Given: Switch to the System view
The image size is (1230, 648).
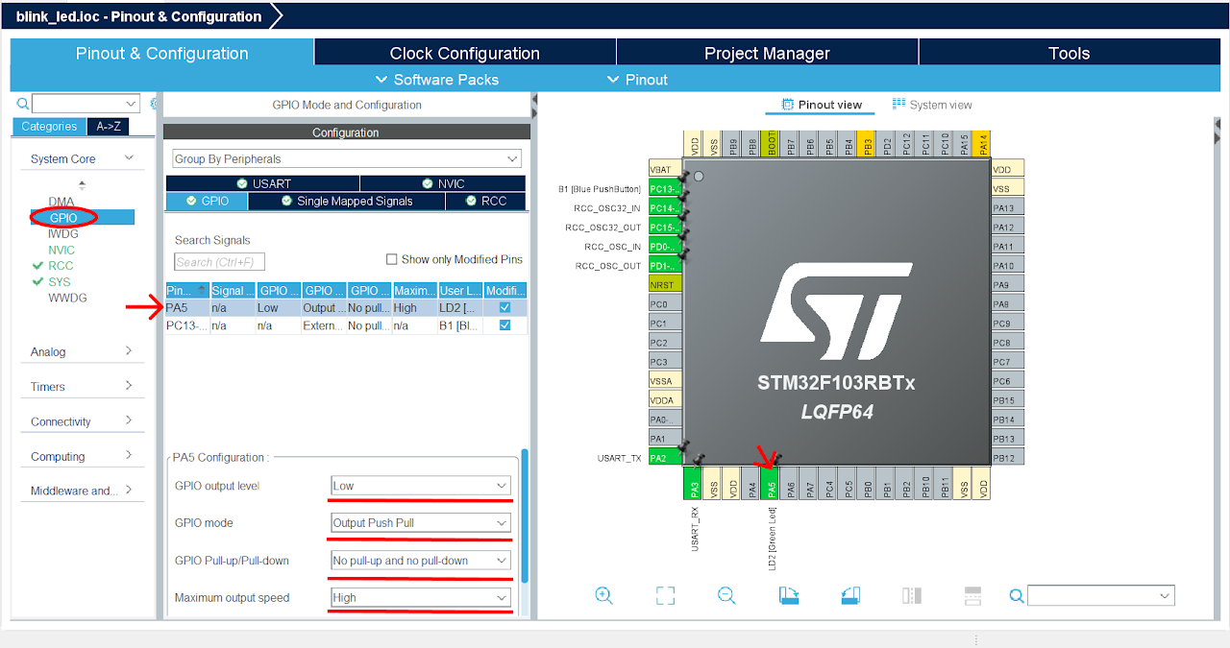Looking at the screenshot, I should click(x=931, y=106).
